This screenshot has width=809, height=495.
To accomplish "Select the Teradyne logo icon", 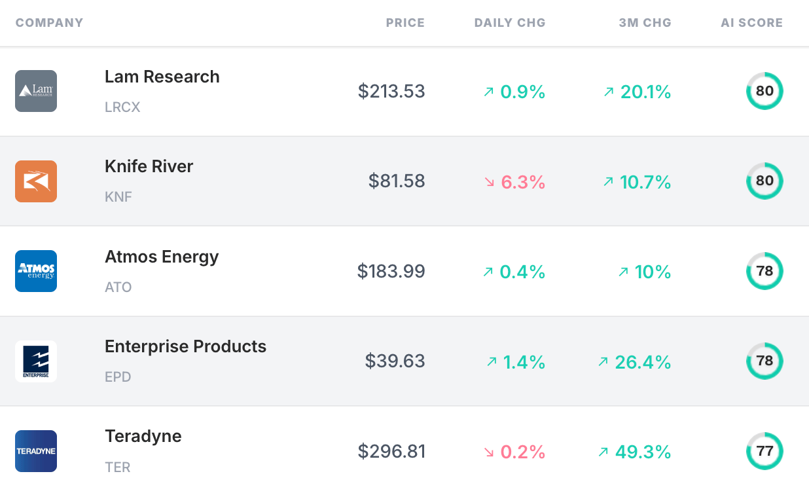I will (36, 451).
